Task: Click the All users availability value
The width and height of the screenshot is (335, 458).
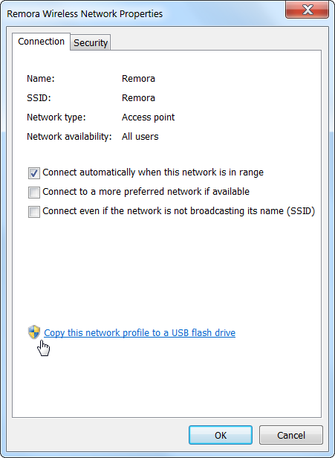Action: [x=140, y=136]
